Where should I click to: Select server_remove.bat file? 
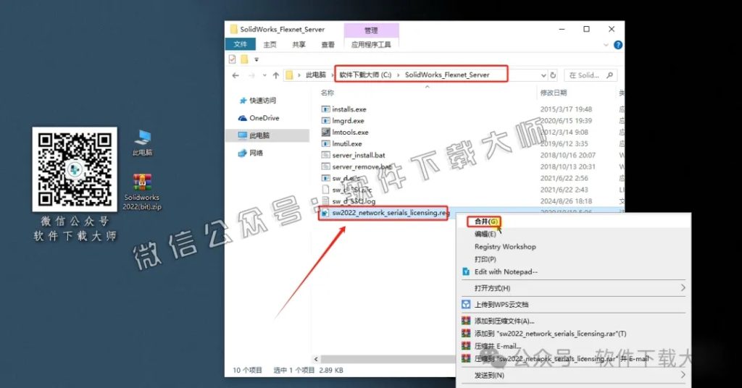361,166
